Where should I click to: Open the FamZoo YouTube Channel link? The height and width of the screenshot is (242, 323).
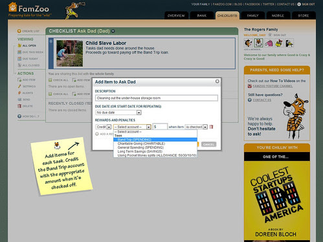tap(273, 86)
